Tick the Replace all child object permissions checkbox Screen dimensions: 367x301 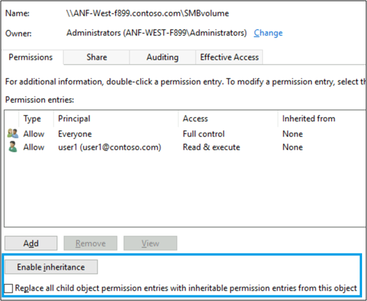click(x=9, y=288)
